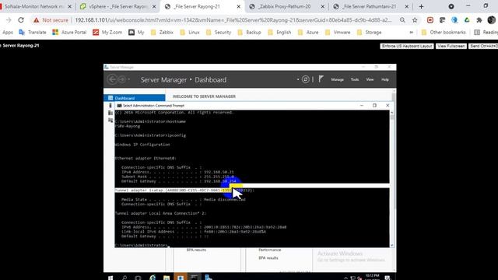The height and width of the screenshot is (280, 498).
Task: Select Dashboard in Server Manager sidebar
Action: [135, 98]
